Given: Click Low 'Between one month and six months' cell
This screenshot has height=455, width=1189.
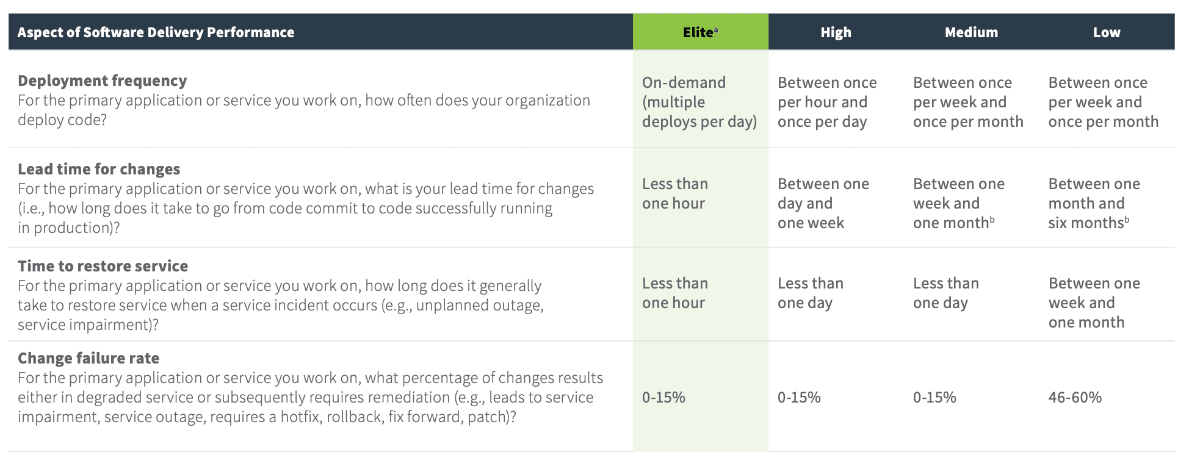Looking at the screenshot, I should (x=1094, y=203).
